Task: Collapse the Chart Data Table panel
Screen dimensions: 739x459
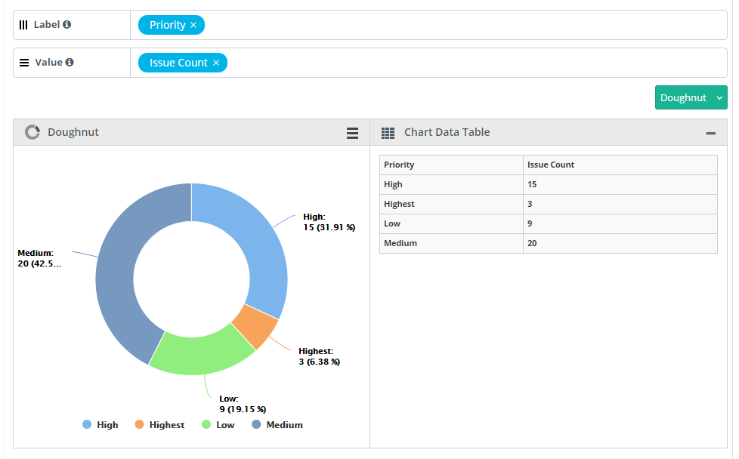Action: 710,132
